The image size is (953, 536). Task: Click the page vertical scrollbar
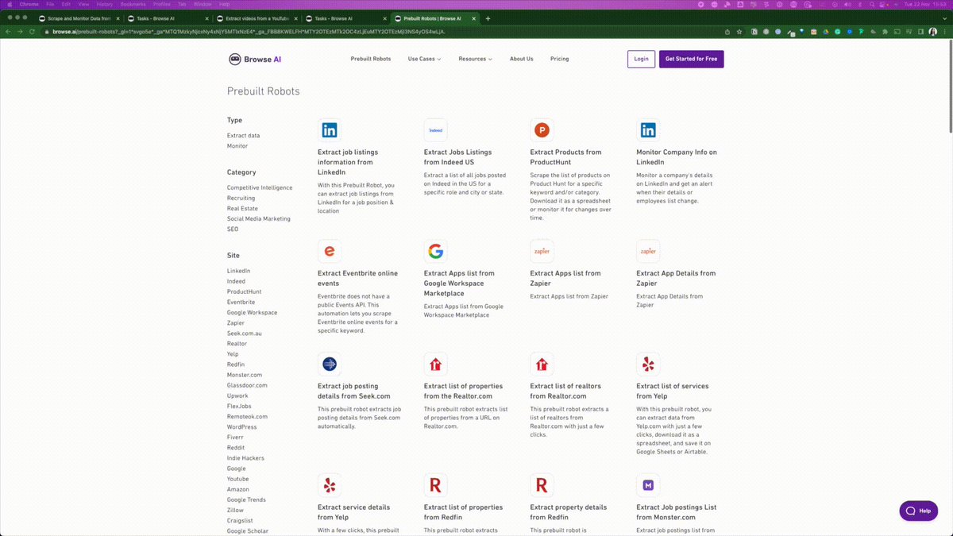(949, 87)
